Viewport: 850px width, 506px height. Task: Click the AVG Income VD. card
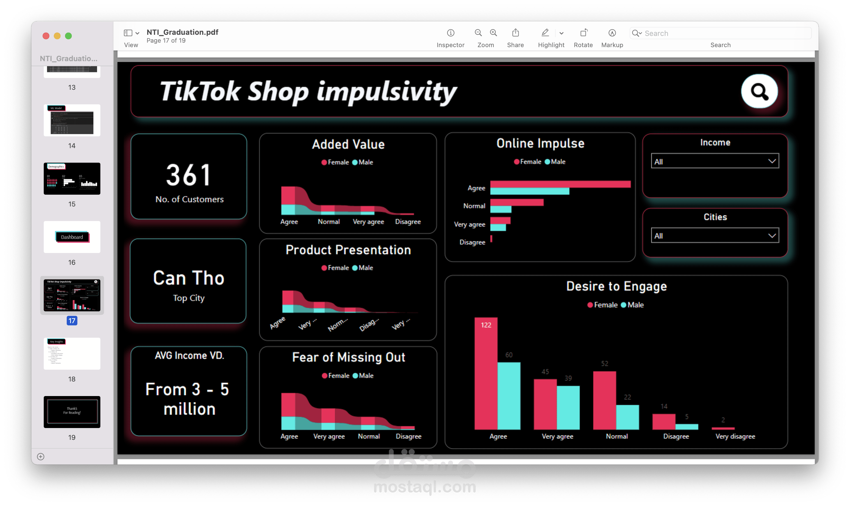click(x=189, y=391)
